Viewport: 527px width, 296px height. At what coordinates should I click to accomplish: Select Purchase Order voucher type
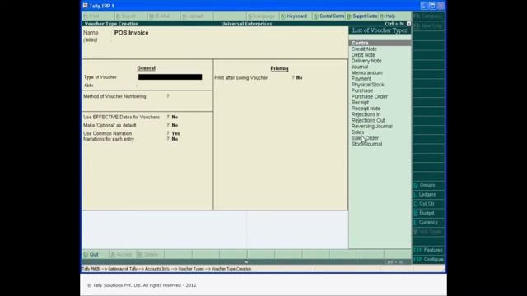pyautogui.click(x=370, y=97)
